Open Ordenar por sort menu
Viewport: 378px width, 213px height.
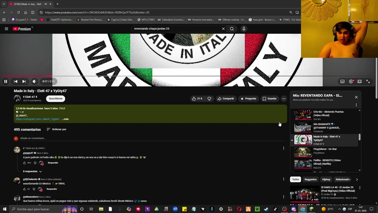(56, 129)
